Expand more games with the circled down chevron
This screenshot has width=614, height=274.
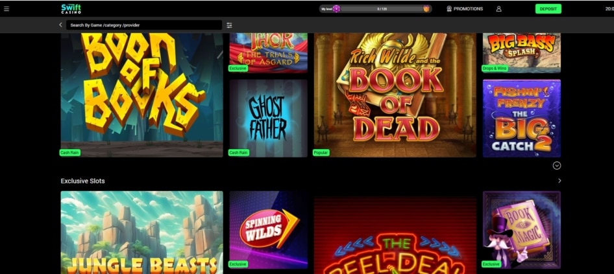[557, 166]
